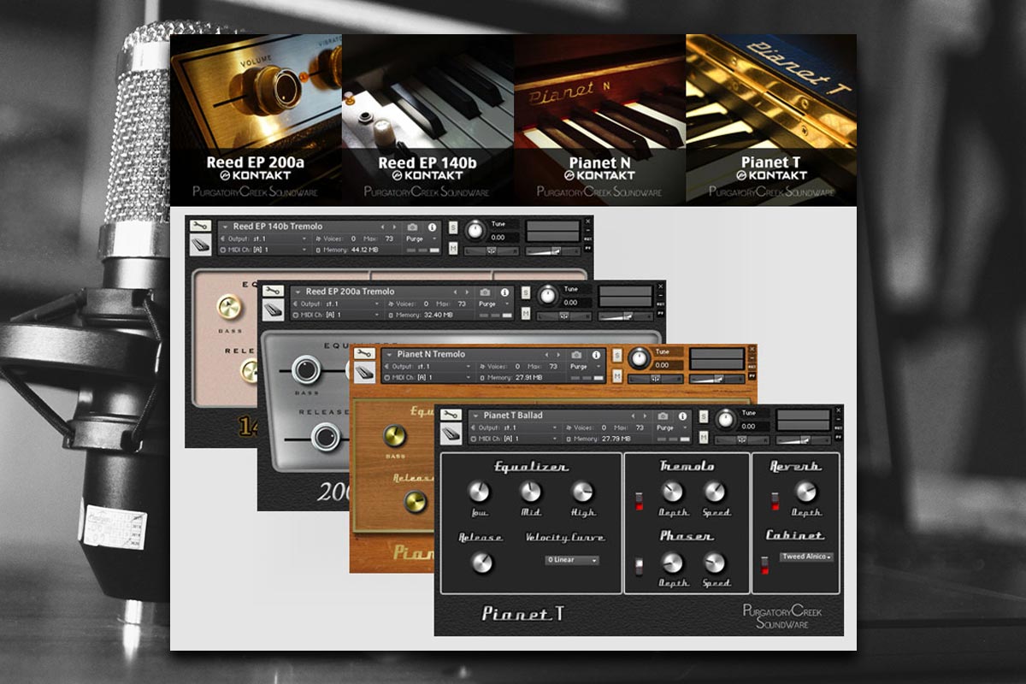The height and width of the screenshot is (684, 1026).
Task: Show info for Reed EP 140b Tremolo
Action: pos(432,227)
